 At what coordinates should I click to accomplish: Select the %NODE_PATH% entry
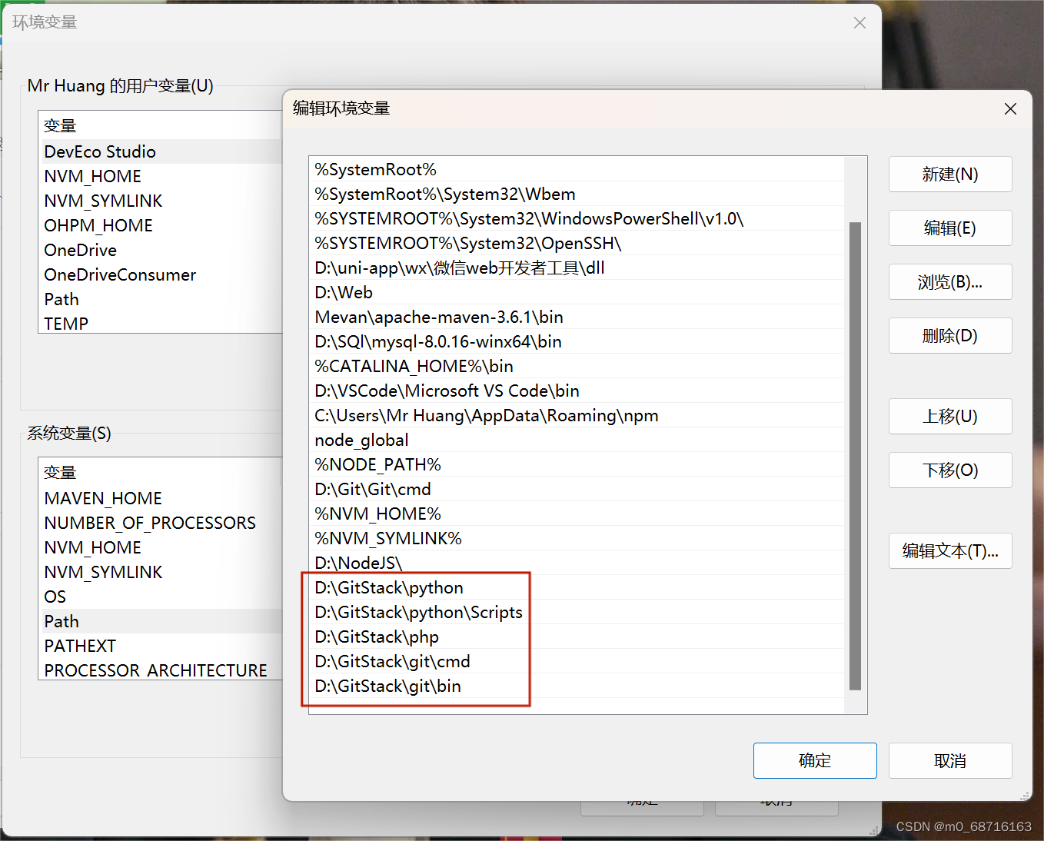click(576, 465)
